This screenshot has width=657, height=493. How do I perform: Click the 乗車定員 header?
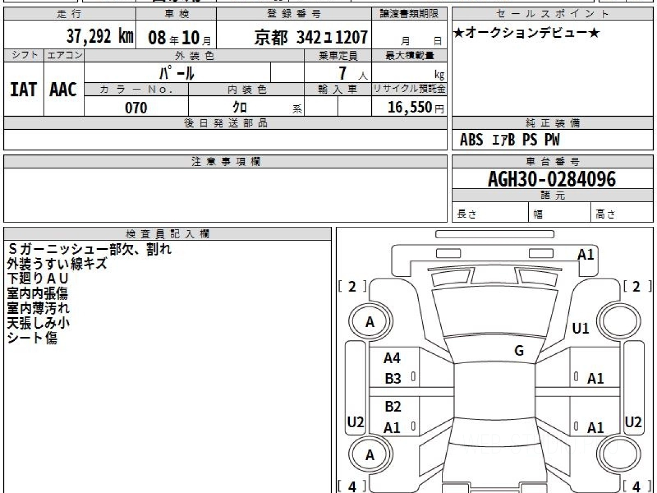(338, 55)
